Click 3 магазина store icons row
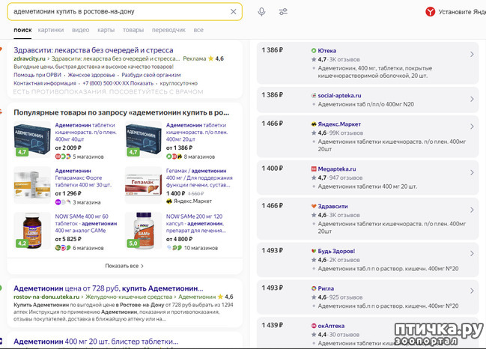This screenshot has width=486, height=349. pos(78,202)
